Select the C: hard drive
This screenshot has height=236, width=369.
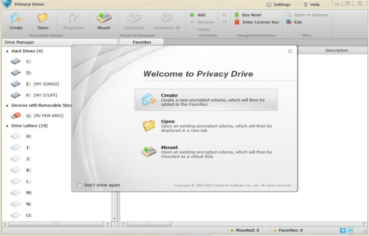(x=21, y=62)
